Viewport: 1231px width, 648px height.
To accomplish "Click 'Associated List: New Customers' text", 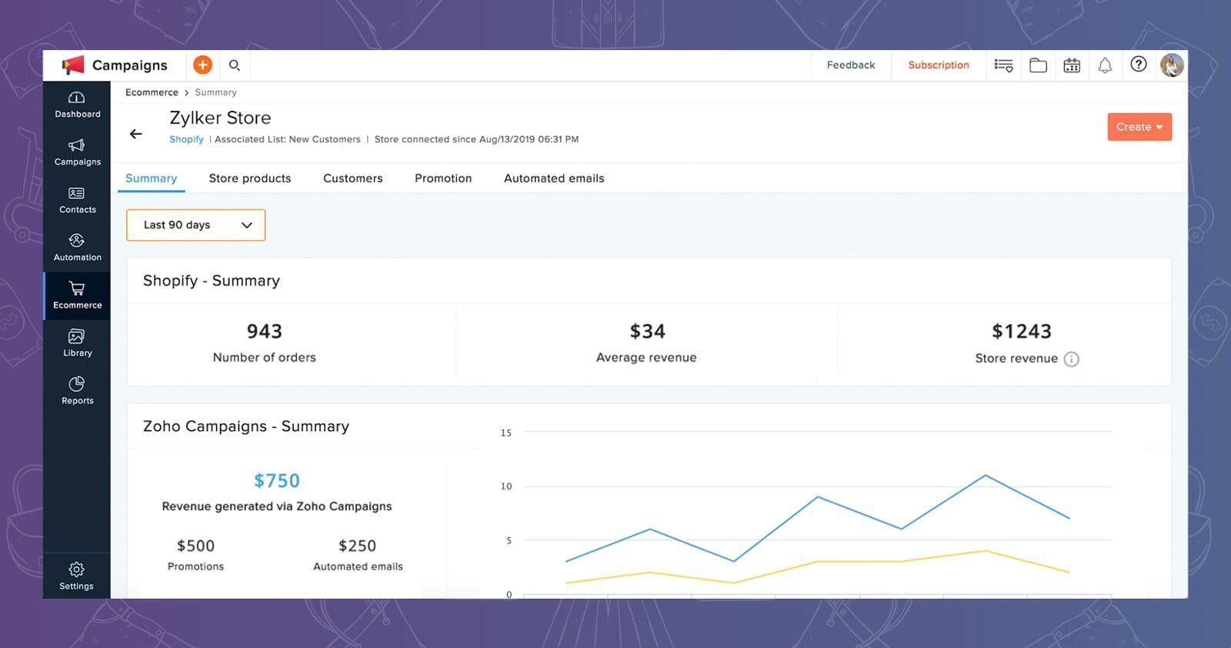I will [287, 139].
